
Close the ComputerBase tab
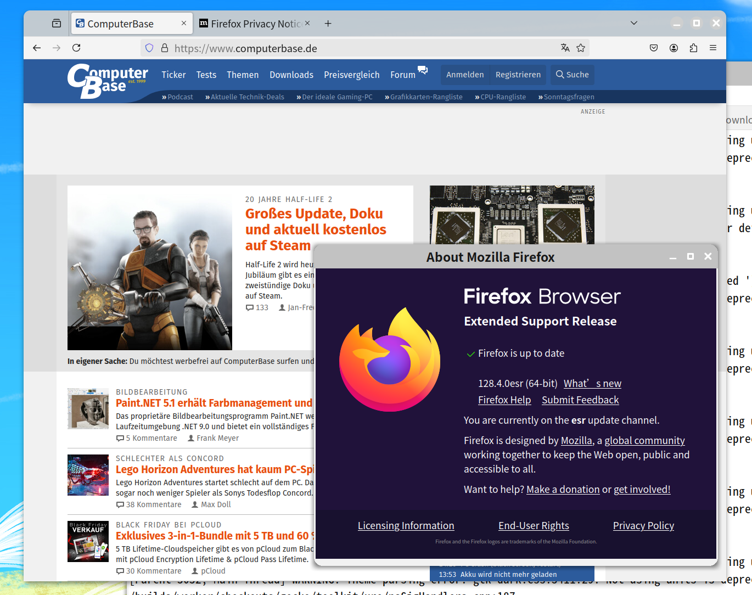[x=184, y=23]
